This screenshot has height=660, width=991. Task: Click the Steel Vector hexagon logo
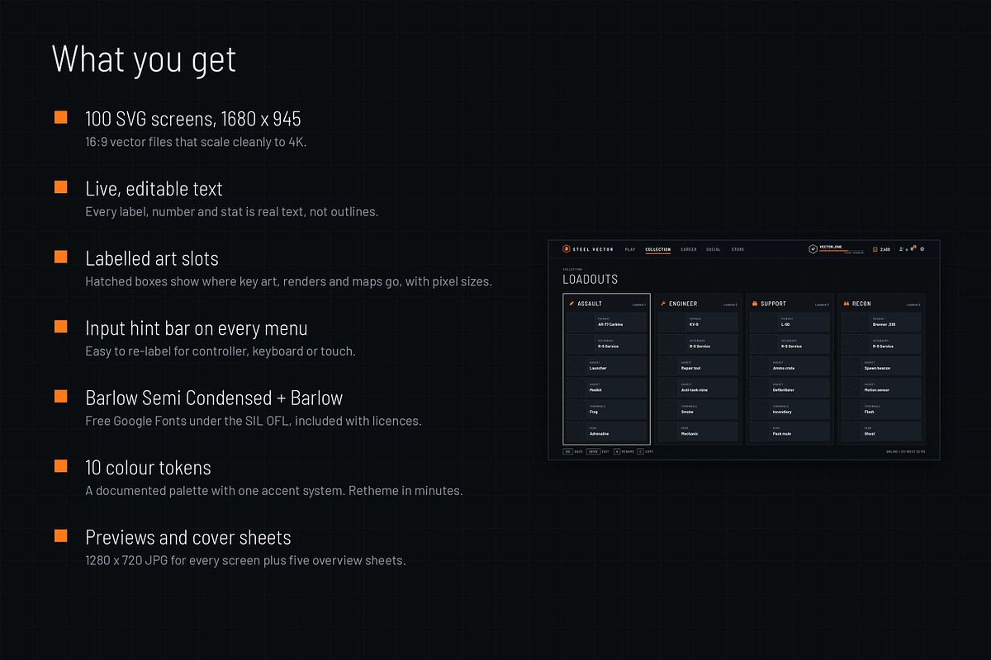(566, 249)
